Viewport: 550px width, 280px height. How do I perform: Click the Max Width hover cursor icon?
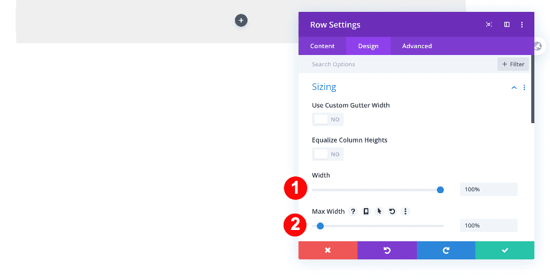[379, 211]
